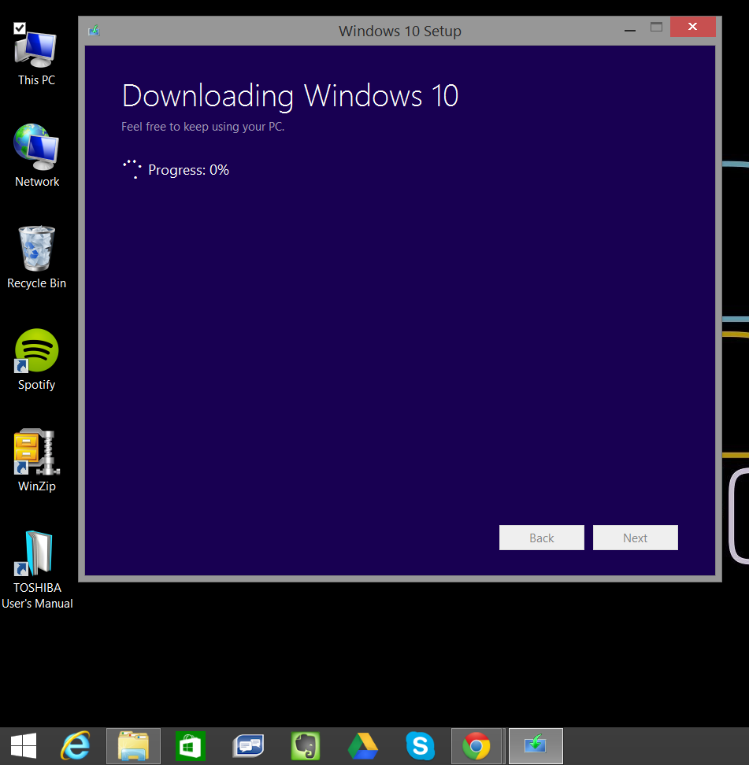Open Google Chrome from the taskbar
The height and width of the screenshot is (765, 749).
point(476,745)
